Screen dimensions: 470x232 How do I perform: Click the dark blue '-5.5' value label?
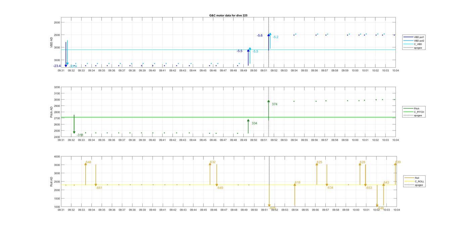point(239,51)
